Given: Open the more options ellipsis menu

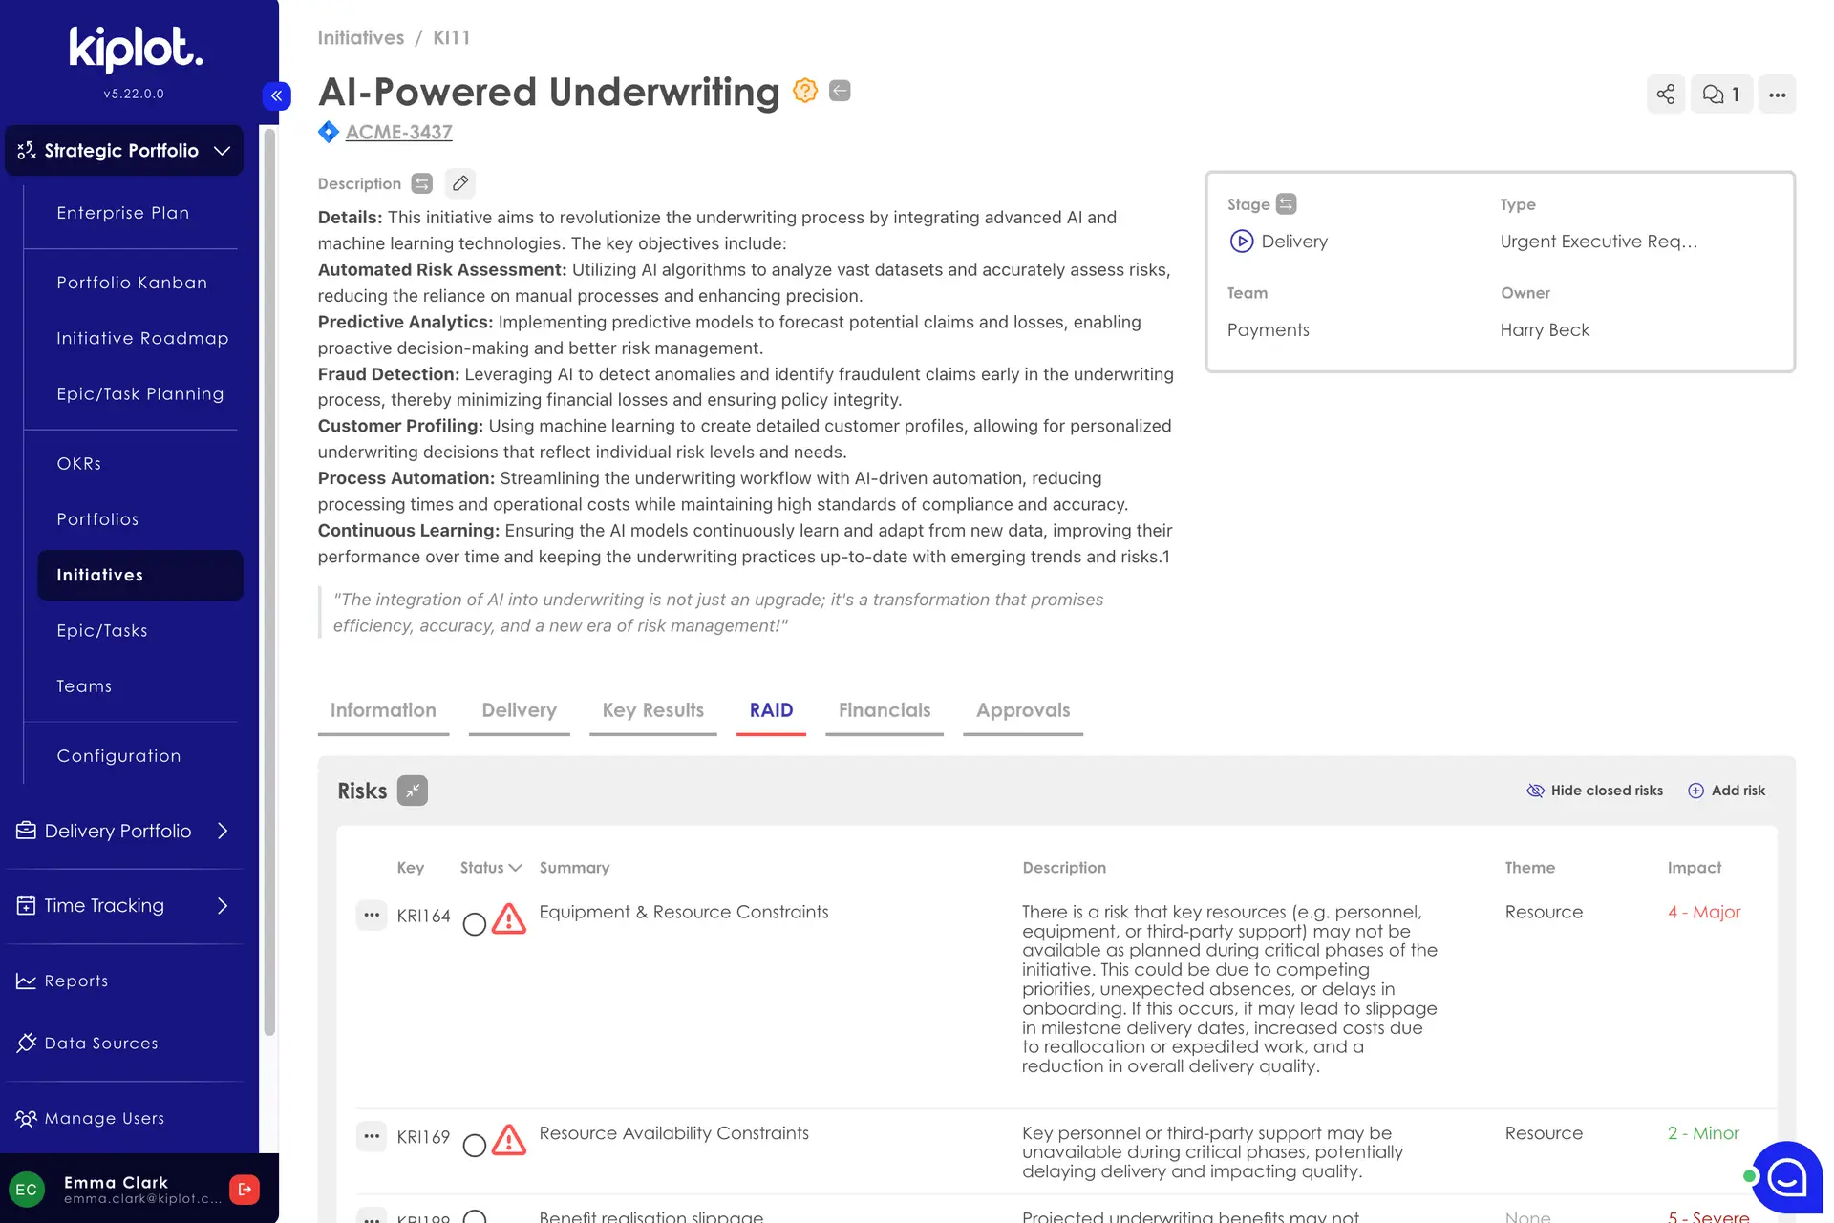Looking at the screenshot, I should 1778,94.
